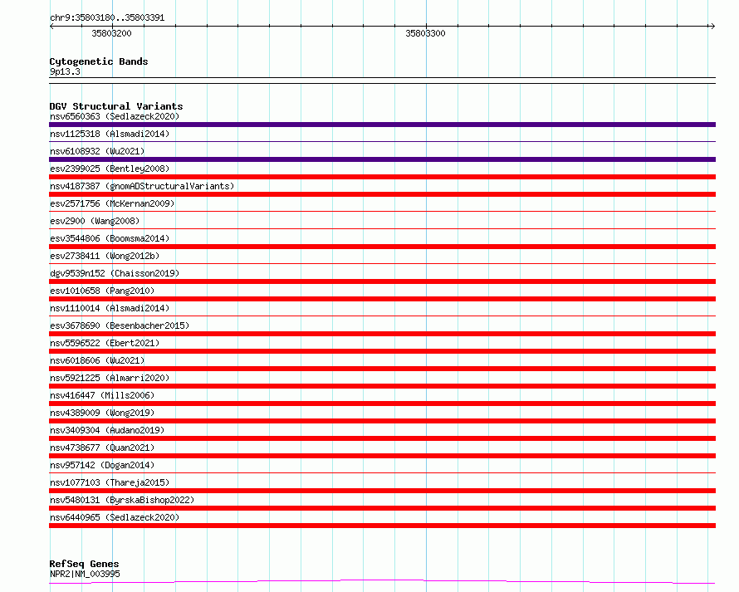Click the nsv1077103 (Thareja2015) label

[x=110, y=482]
